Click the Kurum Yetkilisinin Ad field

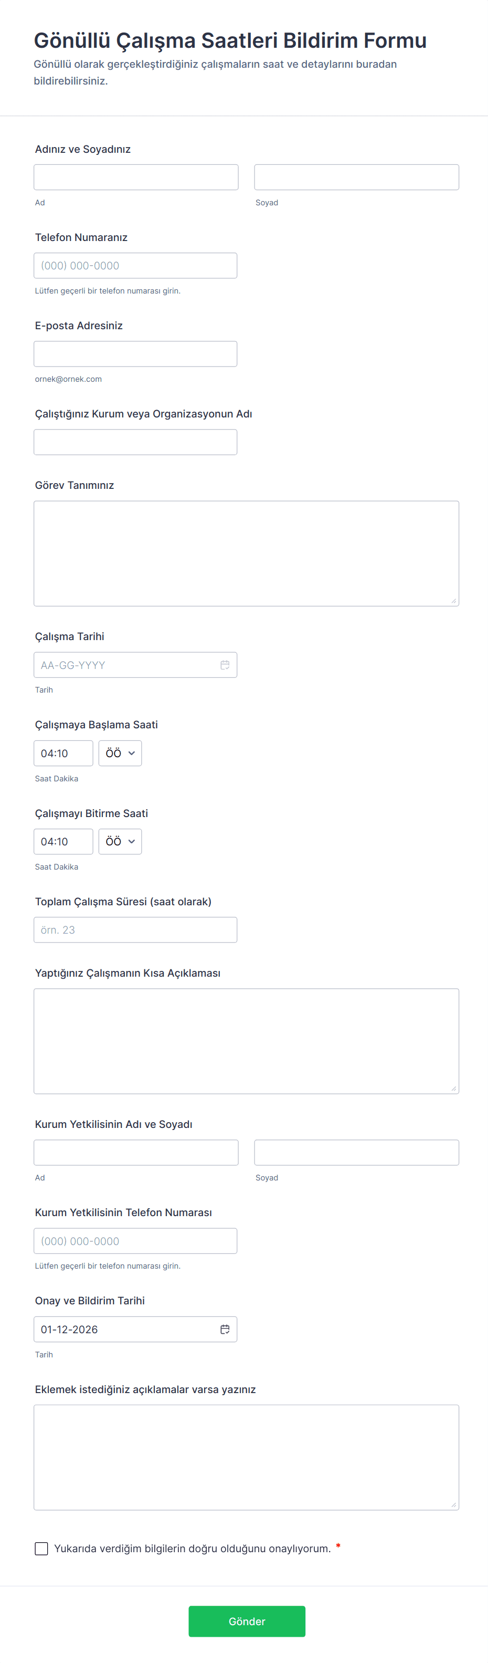click(x=136, y=1153)
